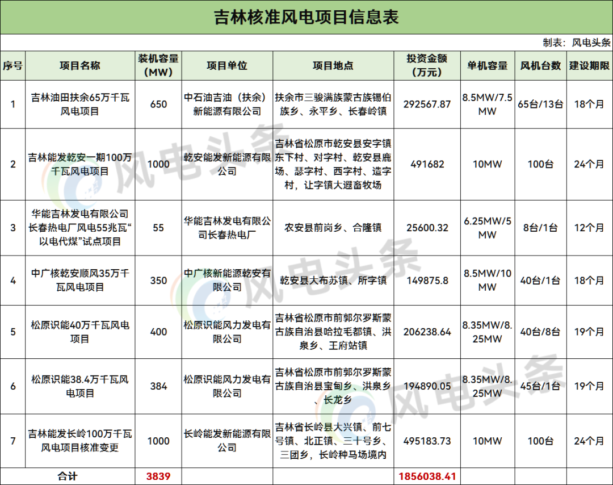Image resolution: width=613 pixels, height=485 pixels.
Task: Select investment value 149875.8
Action: 427,281
